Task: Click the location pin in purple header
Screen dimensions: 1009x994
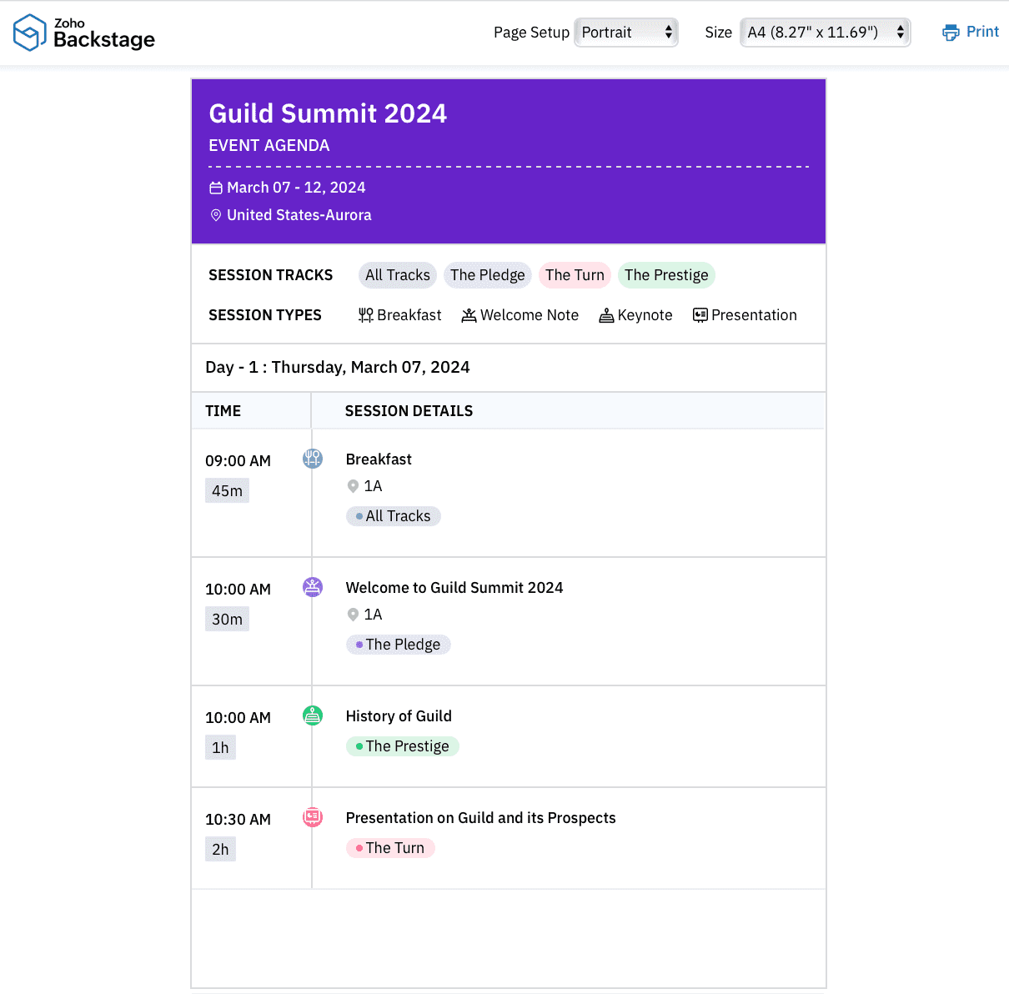Action: (216, 215)
